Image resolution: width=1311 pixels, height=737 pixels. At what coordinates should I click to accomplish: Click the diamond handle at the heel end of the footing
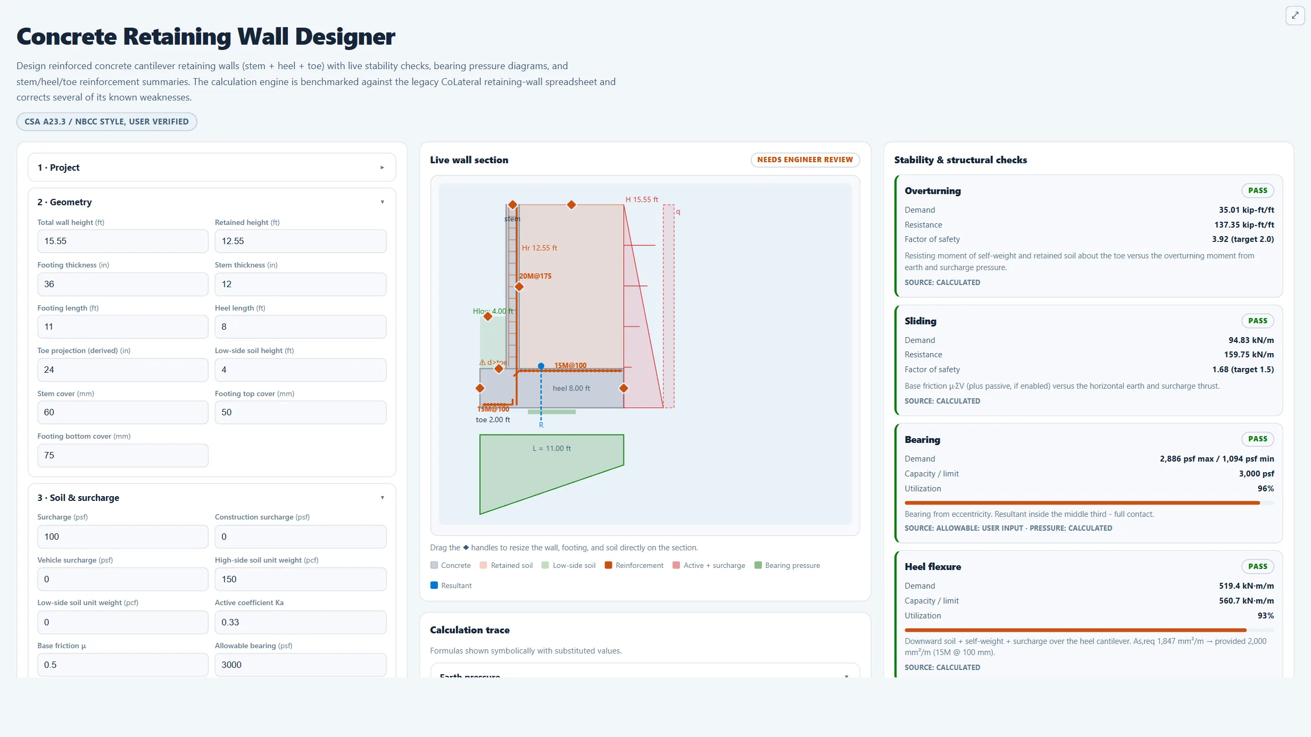(624, 388)
